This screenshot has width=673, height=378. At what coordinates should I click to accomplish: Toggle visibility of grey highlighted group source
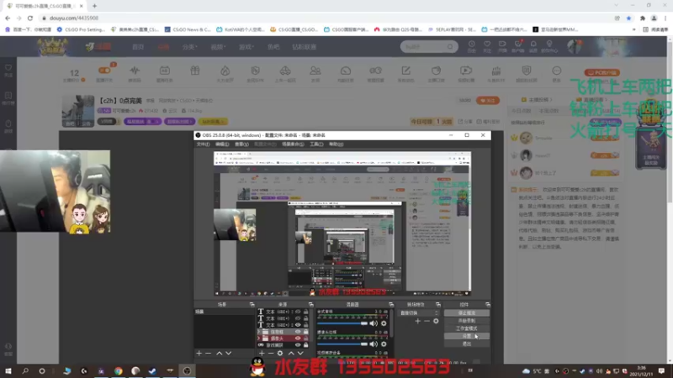[x=298, y=332]
